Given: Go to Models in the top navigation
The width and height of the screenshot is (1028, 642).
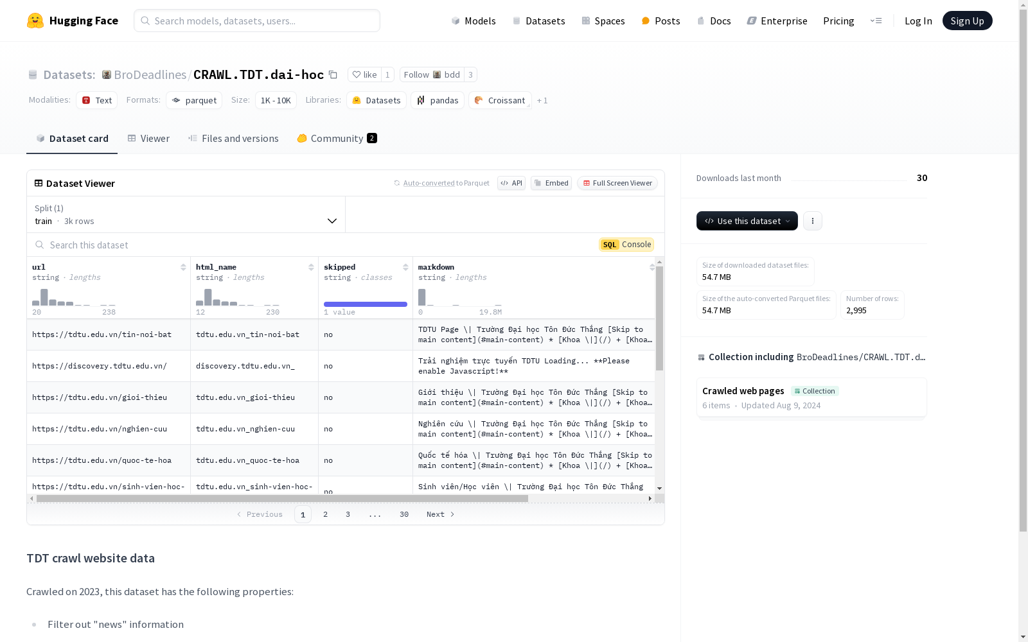Looking at the screenshot, I should [x=474, y=21].
